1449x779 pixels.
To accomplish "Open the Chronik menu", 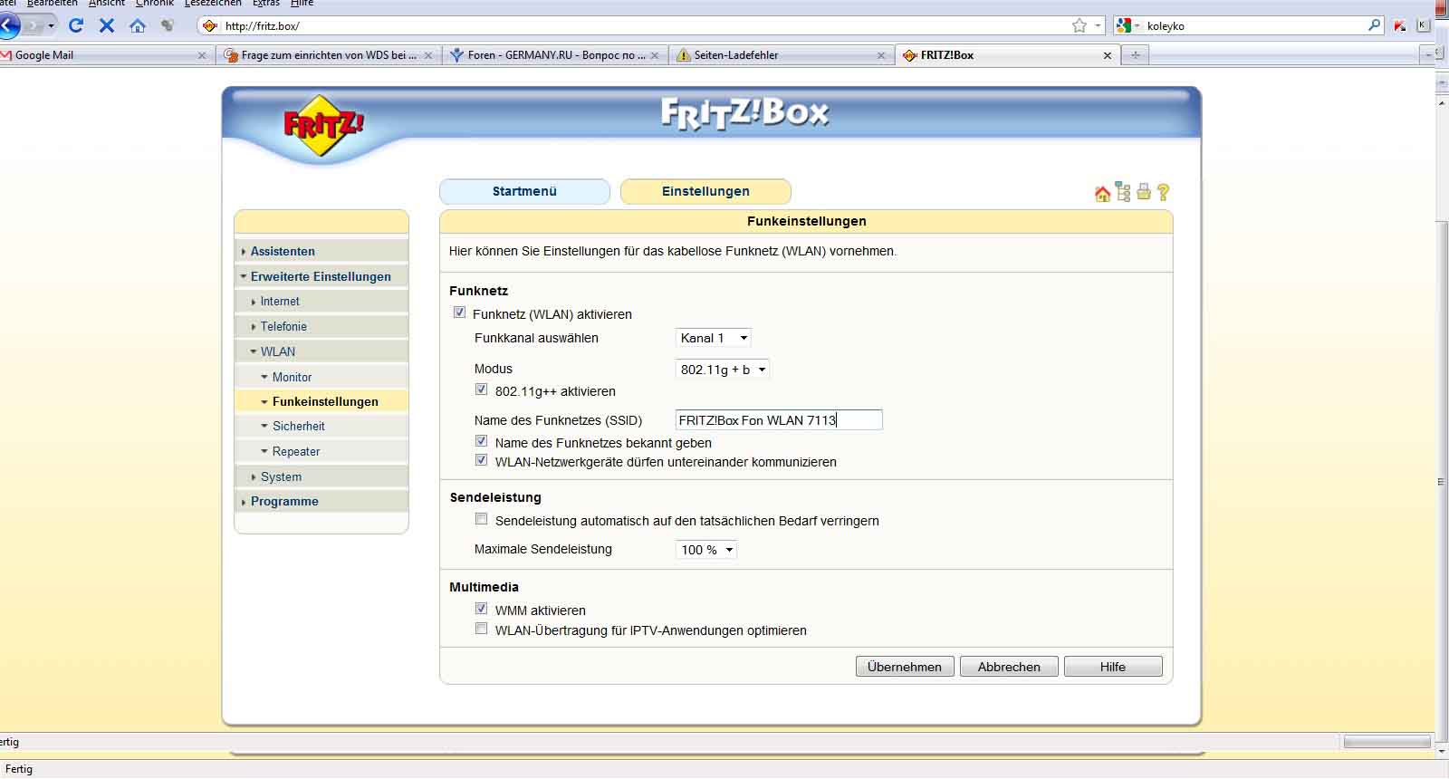I will click(155, 4).
